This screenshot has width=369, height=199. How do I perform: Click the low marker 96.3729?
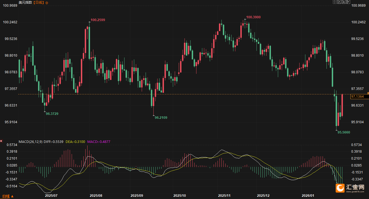pyautogui.click(x=52, y=114)
